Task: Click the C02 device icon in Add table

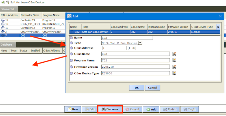Action: click(72, 32)
